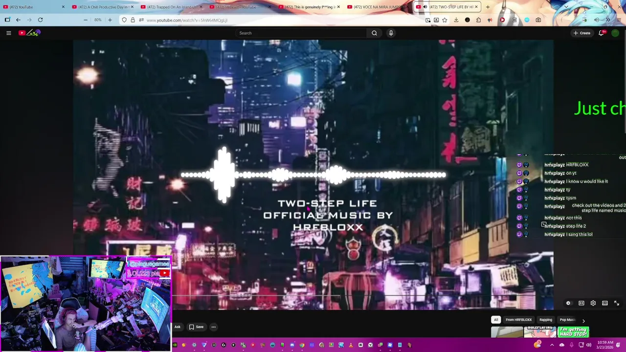Select the From HRFBLOXX chip
Viewport: 626px width, 352px height.
tap(518, 320)
